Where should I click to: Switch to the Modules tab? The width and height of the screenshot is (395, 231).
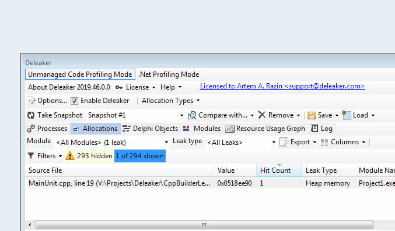pyautogui.click(x=202, y=129)
